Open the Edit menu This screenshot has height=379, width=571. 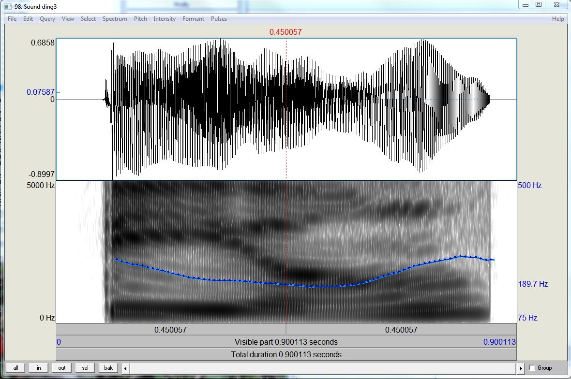(x=28, y=19)
